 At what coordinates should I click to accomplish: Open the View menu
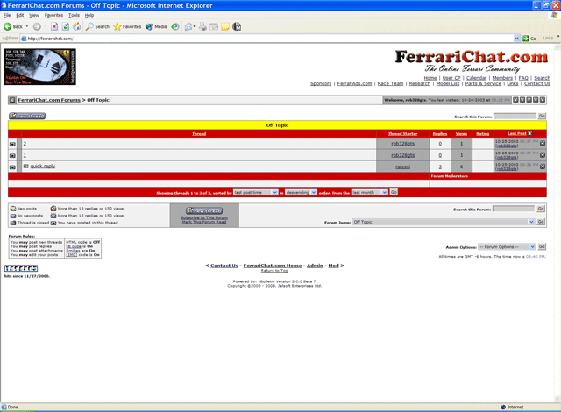point(34,15)
